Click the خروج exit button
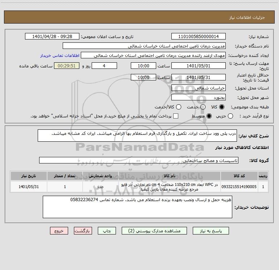279x270 pixels. pos(59,231)
